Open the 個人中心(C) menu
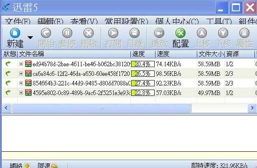257x168 pixels. [x=177, y=21]
